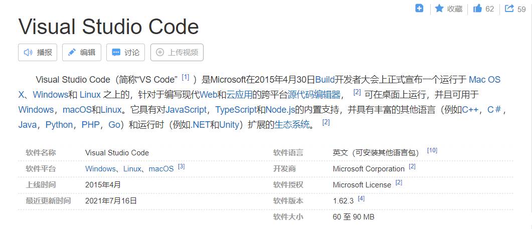
Task: Open reference [1] after "VS Code"
Action: tap(185, 77)
